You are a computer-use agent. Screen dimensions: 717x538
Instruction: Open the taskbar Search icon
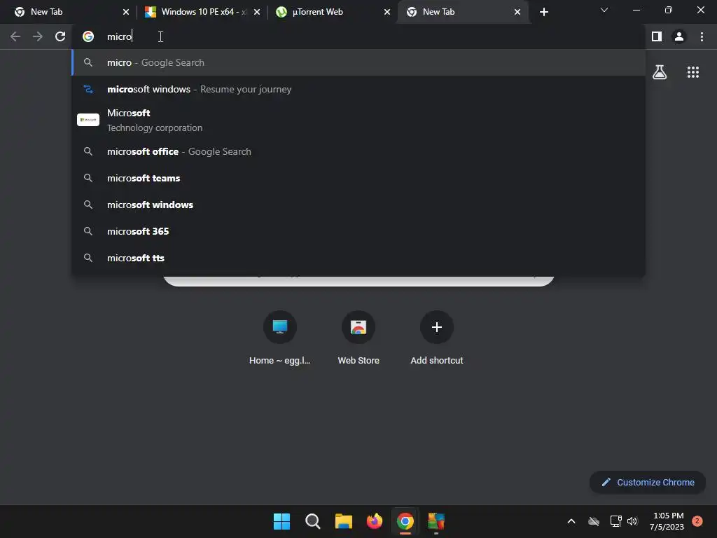pos(313,521)
